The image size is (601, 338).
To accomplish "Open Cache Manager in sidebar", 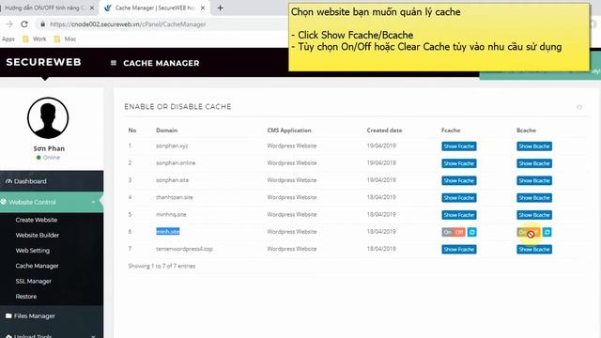I will click(x=38, y=266).
